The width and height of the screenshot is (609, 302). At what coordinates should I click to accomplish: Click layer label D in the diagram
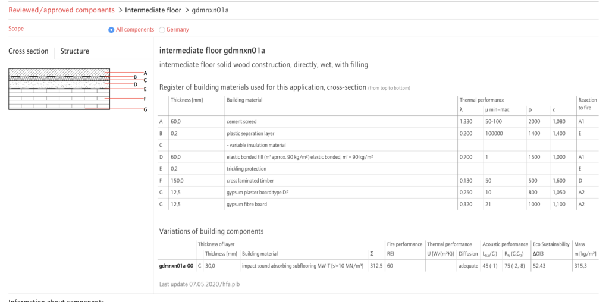(x=136, y=84)
